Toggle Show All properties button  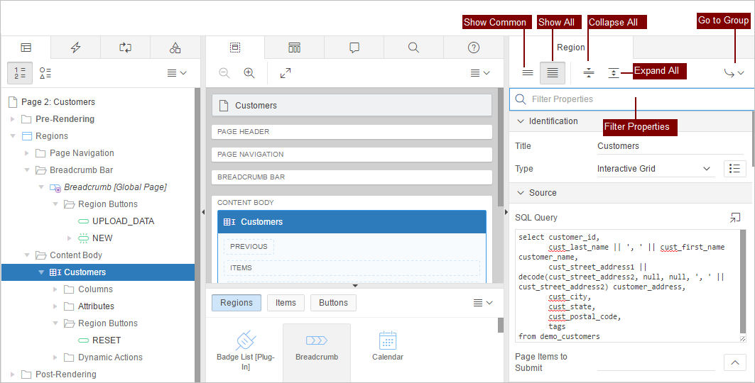[553, 72]
